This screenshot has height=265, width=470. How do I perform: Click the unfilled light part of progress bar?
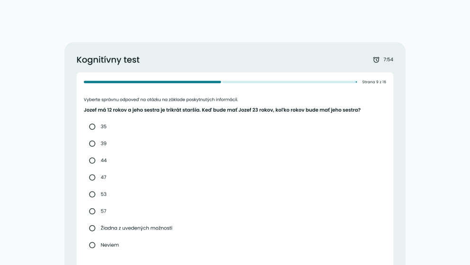288,82
